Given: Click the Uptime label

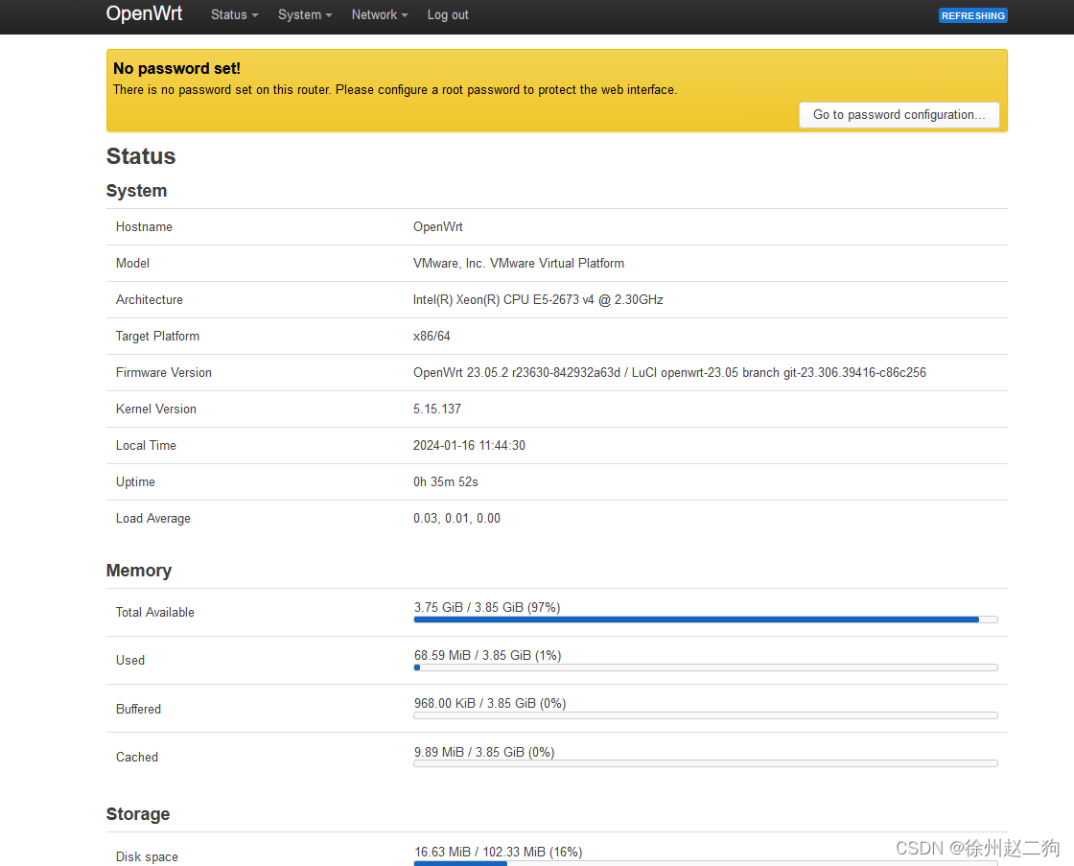Looking at the screenshot, I should (x=135, y=481).
